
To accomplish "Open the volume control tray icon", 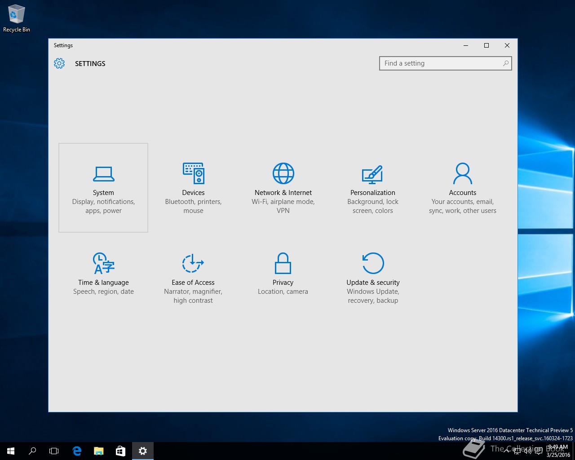I will coord(528,451).
